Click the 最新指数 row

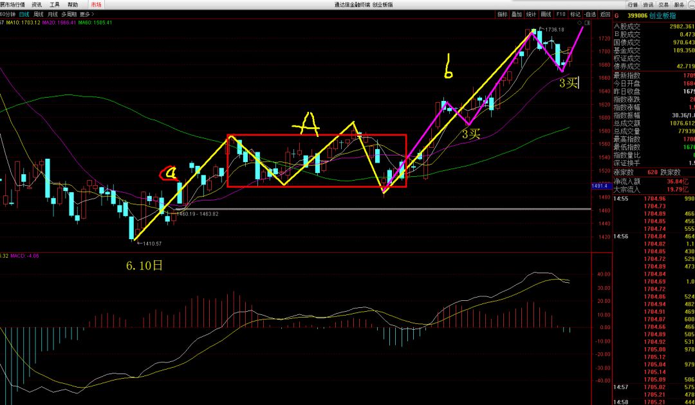[654, 76]
